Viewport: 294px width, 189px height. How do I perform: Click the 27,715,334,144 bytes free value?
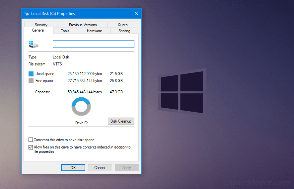click(x=85, y=81)
